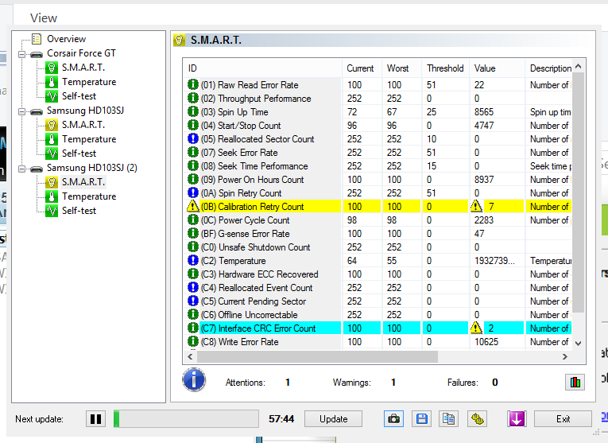The image size is (608, 443).
Task: Click the camera screenshot icon
Action: click(x=393, y=419)
